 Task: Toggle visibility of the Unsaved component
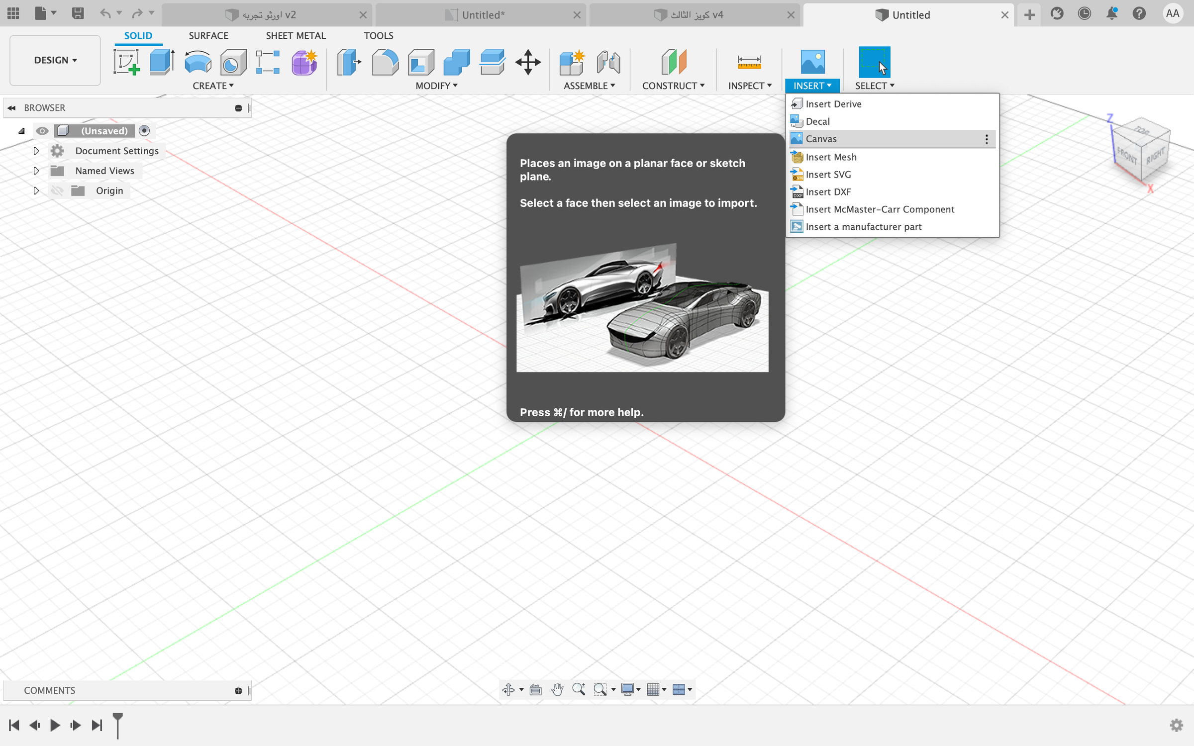pos(42,131)
